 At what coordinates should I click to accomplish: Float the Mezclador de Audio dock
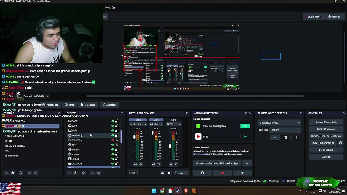pyautogui.click(x=187, y=113)
